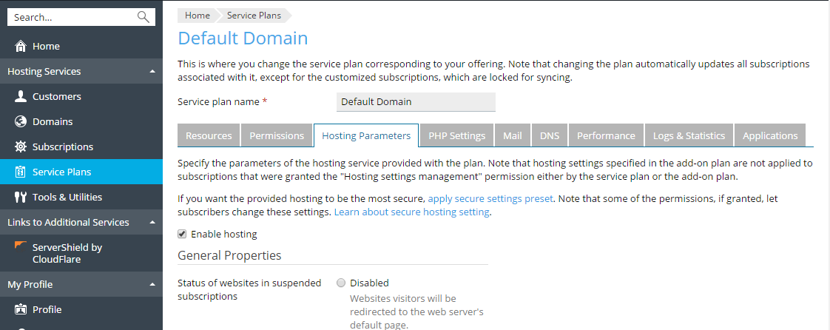Screen dimensions: 830x330
Task: Click the Tools & Utilities wrench icon
Action: click(21, 197)
